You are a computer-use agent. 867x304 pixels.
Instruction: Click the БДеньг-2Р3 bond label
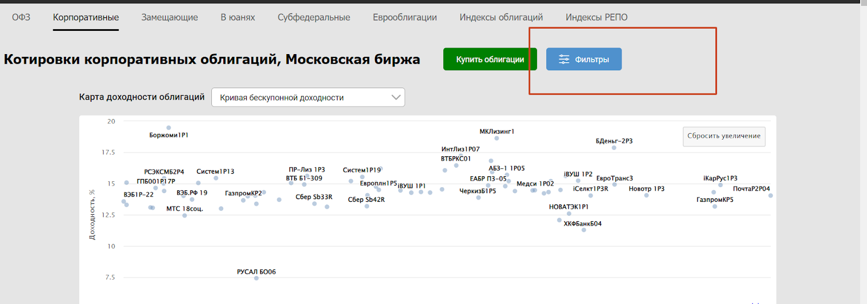[x=614, y=141]
